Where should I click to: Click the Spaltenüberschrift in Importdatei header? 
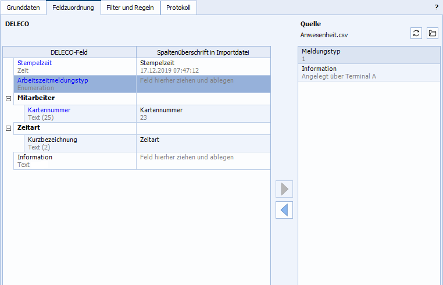pos(203,52)
